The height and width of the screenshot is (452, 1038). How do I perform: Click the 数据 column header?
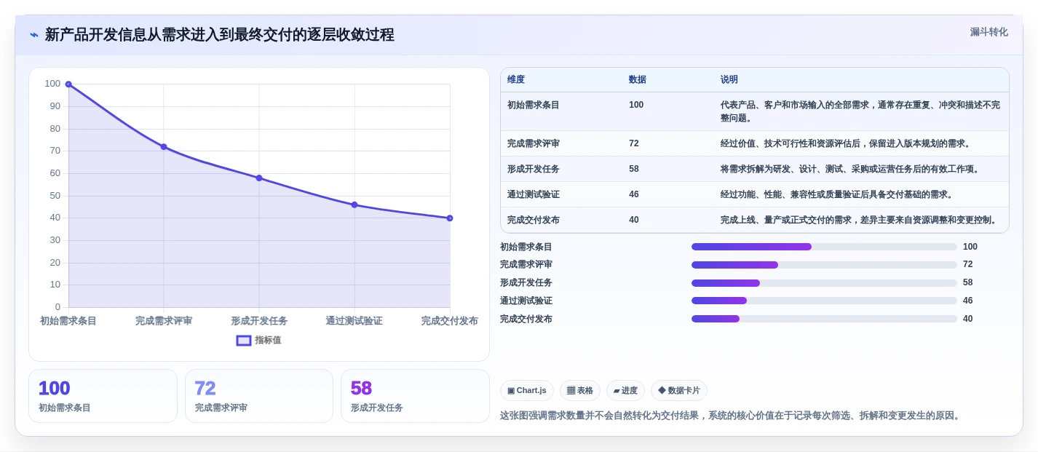[638, 80]
